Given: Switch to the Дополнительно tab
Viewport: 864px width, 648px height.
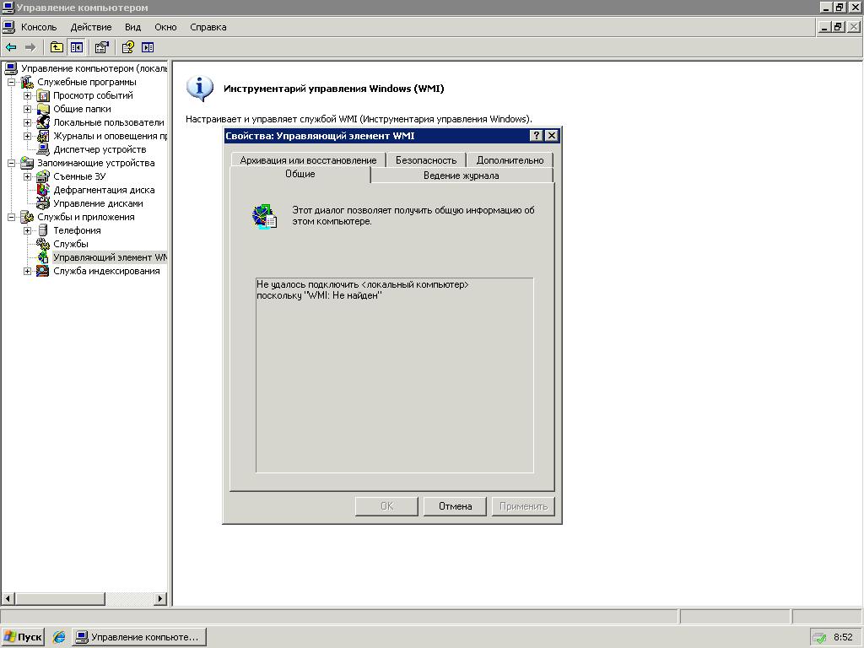Looking at the screenshot, I should click(510, 160).
